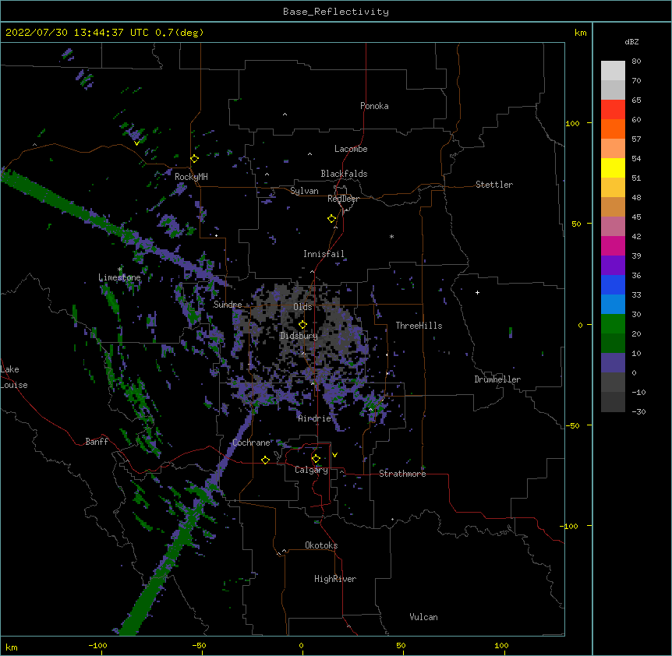Click the Drumheller label
The image size is (672, 656).
pos(497,379)
